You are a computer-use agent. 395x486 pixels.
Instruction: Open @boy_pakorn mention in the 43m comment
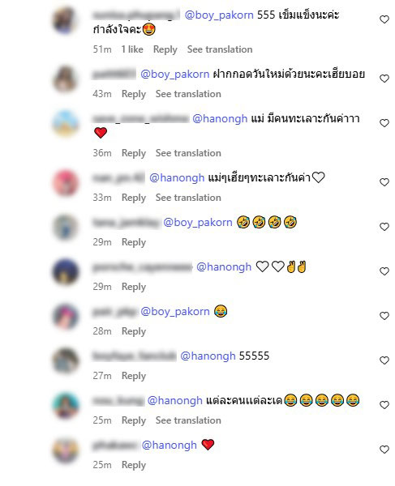point(175,75)
